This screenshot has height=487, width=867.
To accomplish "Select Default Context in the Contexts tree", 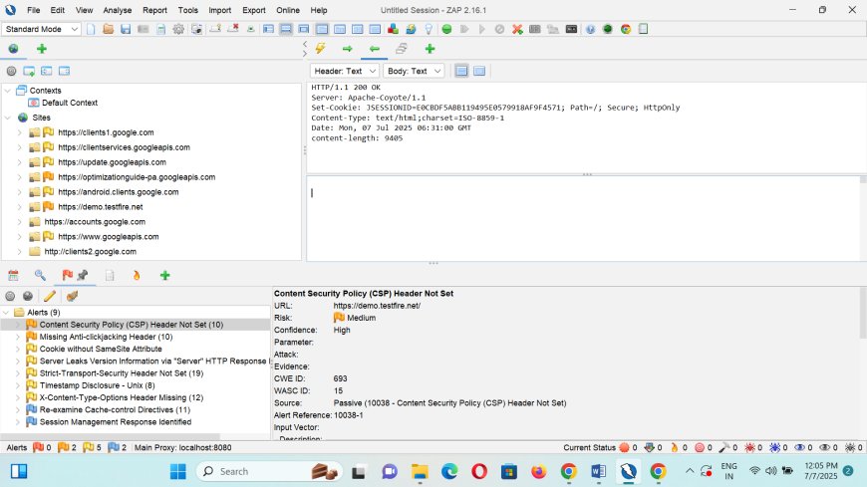I will [x=70, y=103].
